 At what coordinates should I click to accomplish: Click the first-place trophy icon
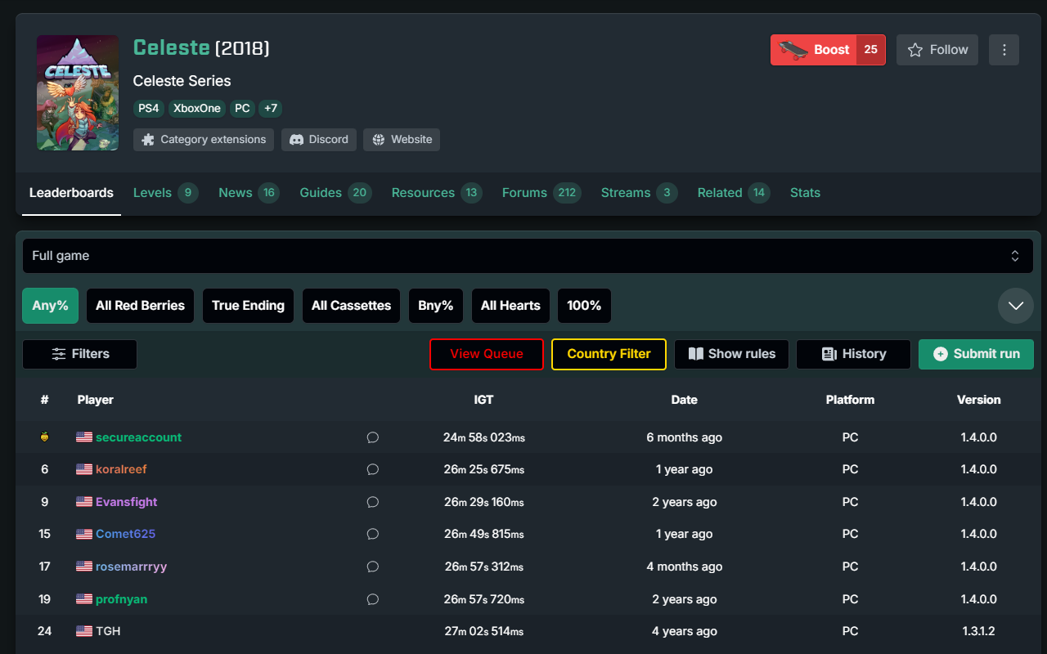pos(44,437)
